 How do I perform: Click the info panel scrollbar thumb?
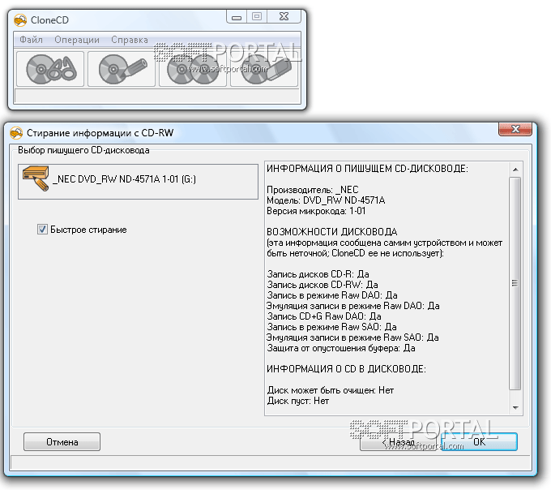point(515,283)
